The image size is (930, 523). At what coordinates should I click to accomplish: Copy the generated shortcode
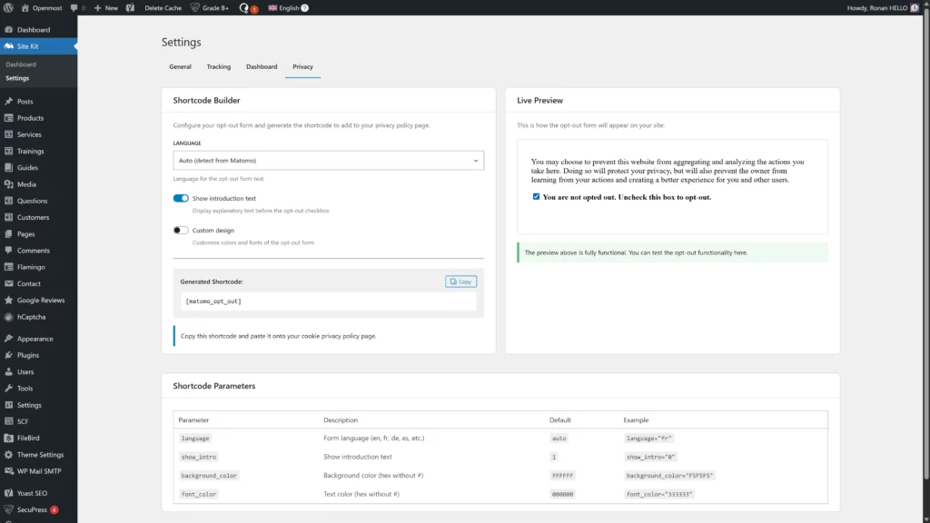(x=460, y=281)
